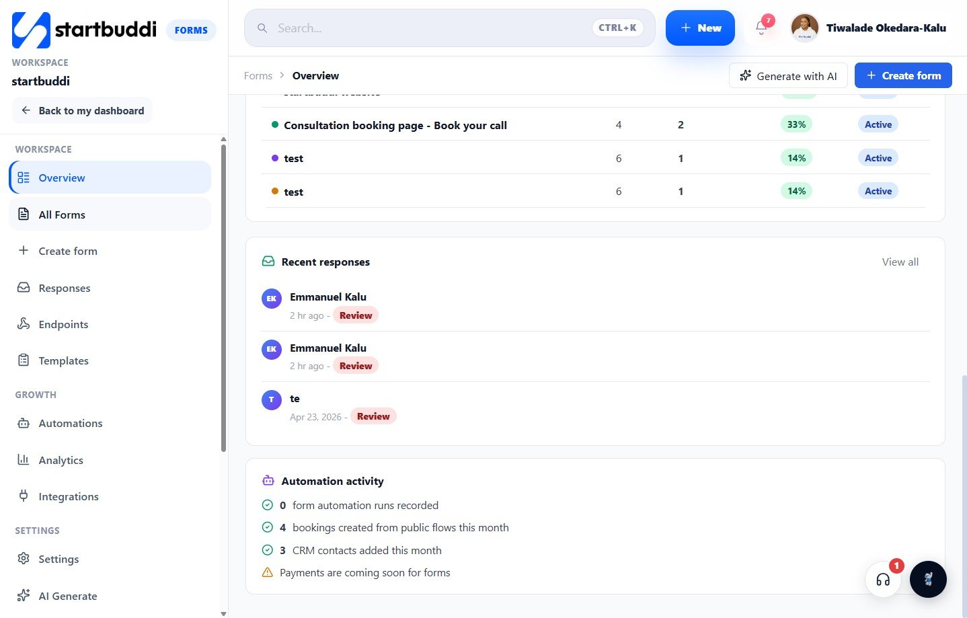Screen dimensions: 967x618
Task: Click the Overview grid icon
Action: [x=24, y=178]
